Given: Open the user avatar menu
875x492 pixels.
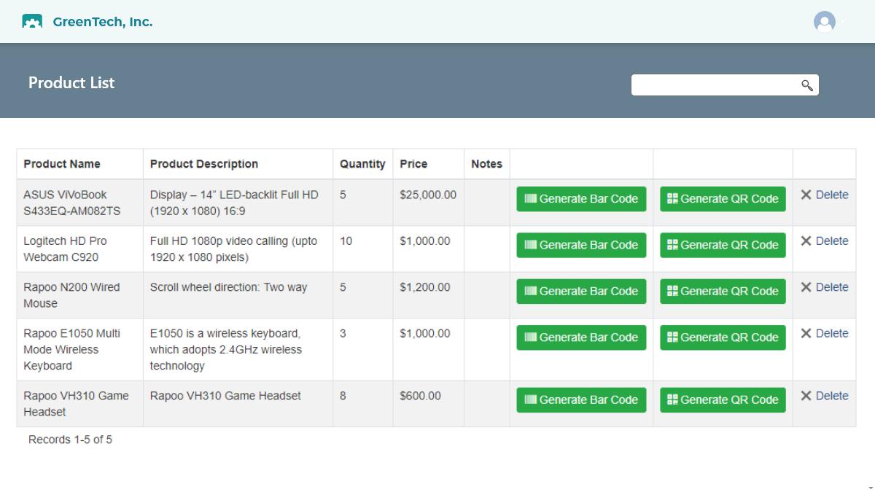Looking at the screenshot, I should coord(825,22).
